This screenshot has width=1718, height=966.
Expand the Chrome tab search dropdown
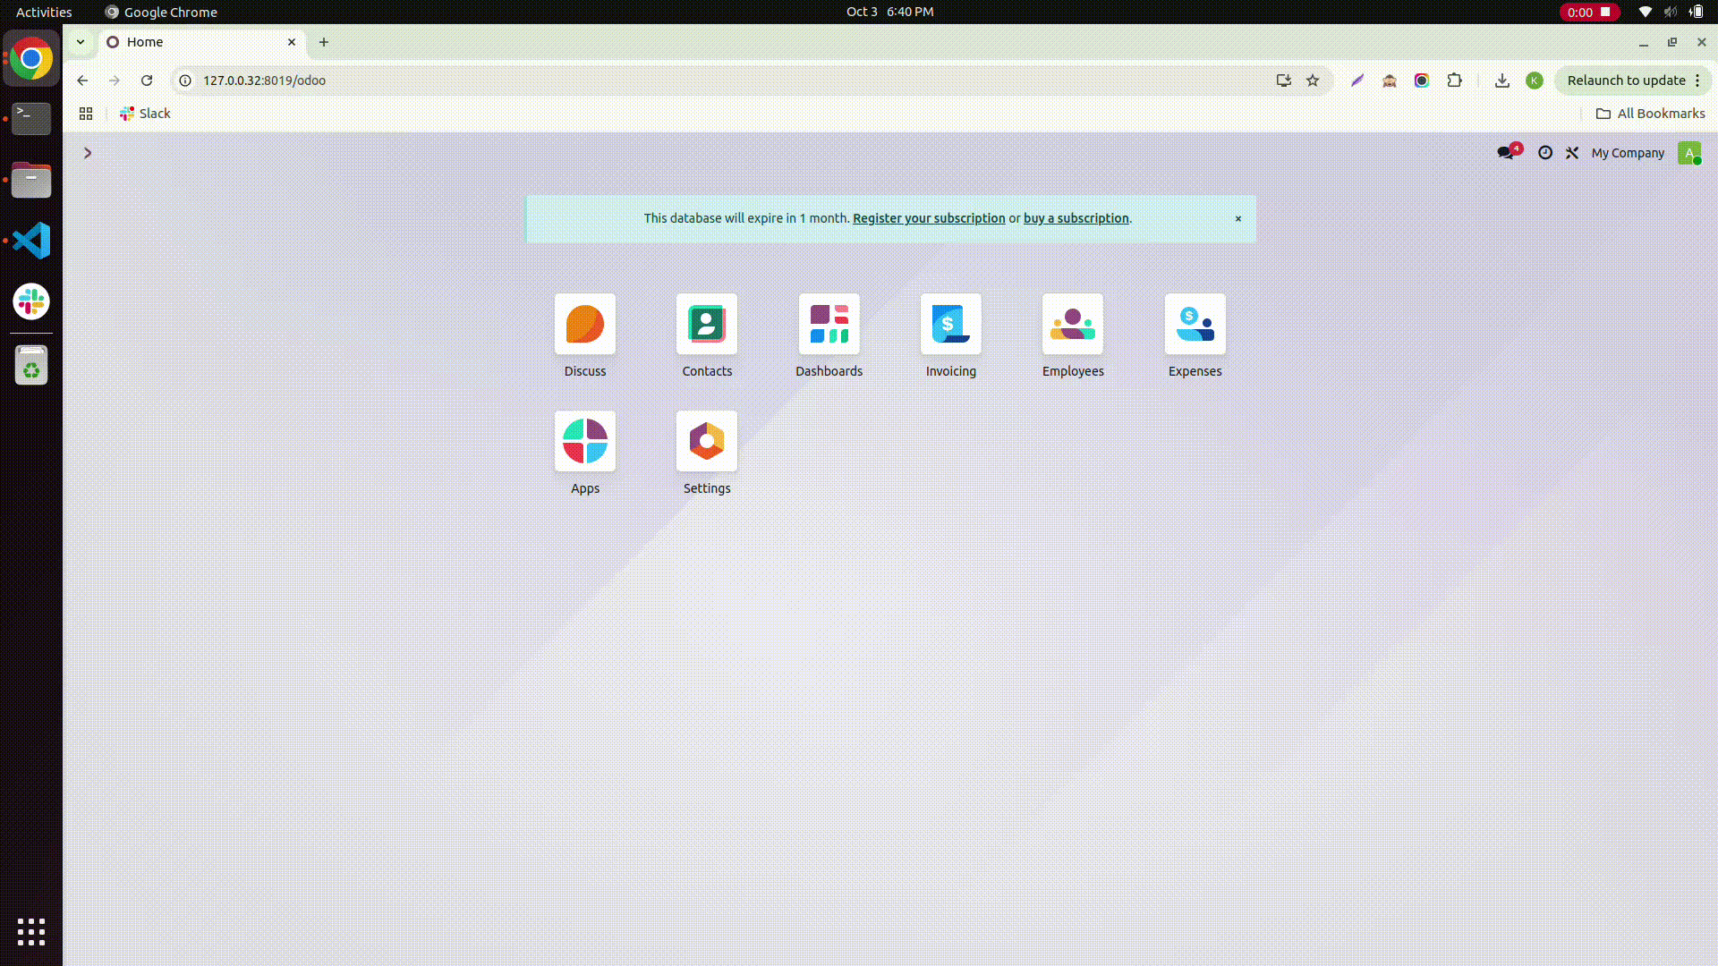[81, 42]
